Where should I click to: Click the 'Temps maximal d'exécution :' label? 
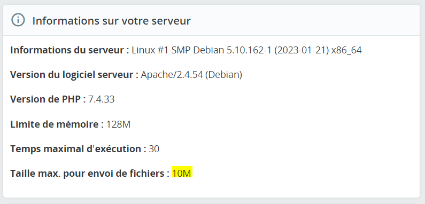pos(79,149)
